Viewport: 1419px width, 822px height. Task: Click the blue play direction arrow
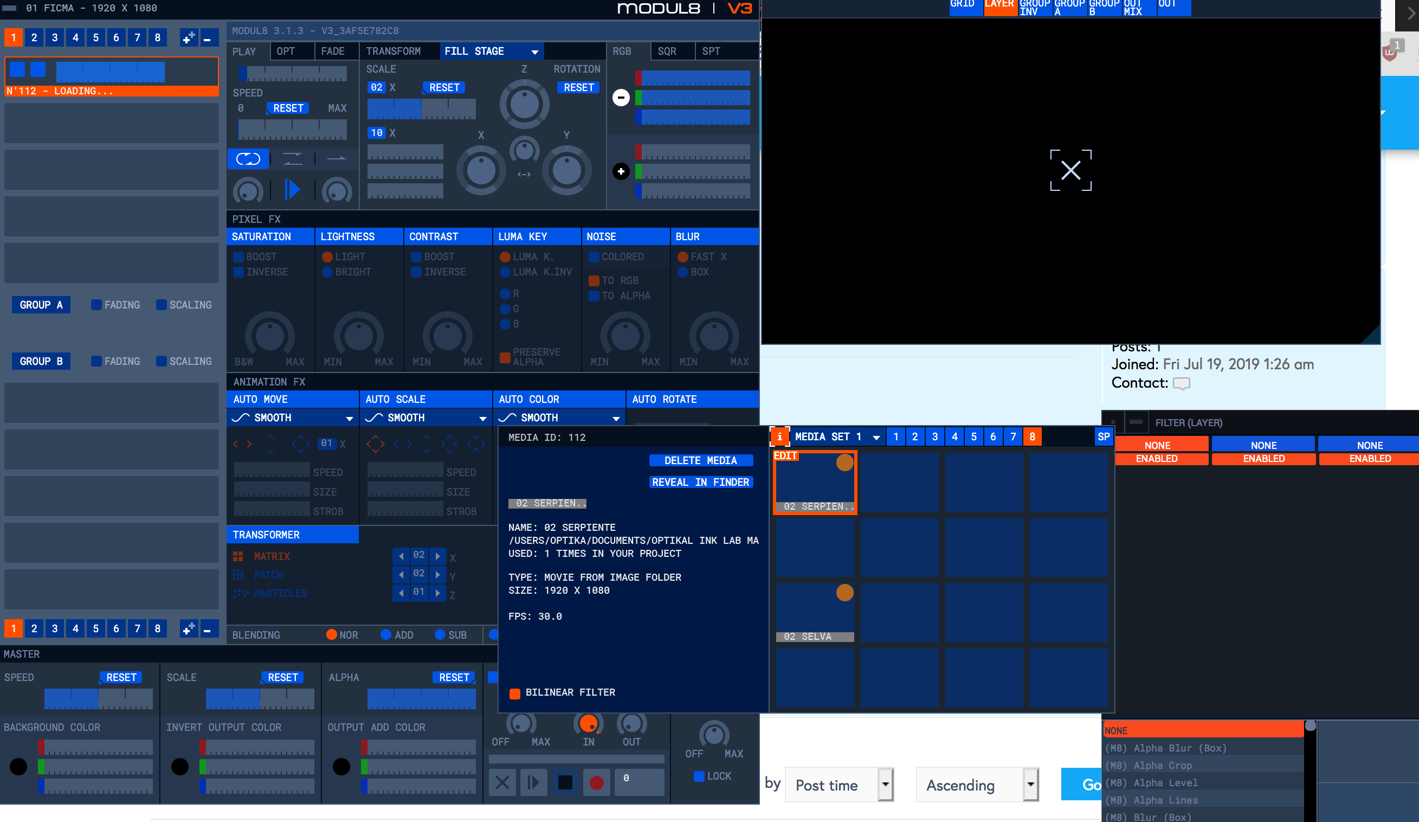292,189
